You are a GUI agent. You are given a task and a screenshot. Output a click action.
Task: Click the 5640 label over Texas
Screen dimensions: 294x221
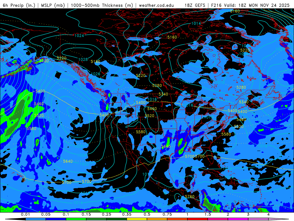(166, 146)
